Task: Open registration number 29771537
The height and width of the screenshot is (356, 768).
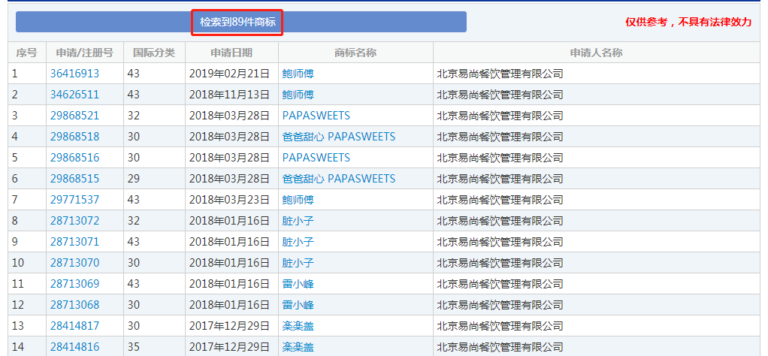Action: click(74, 200)
